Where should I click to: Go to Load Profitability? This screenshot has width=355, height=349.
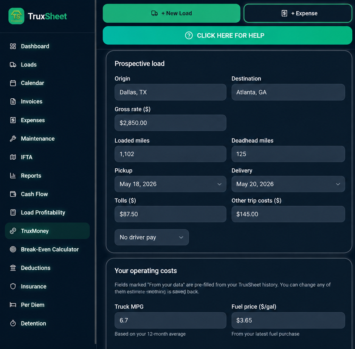47,213
